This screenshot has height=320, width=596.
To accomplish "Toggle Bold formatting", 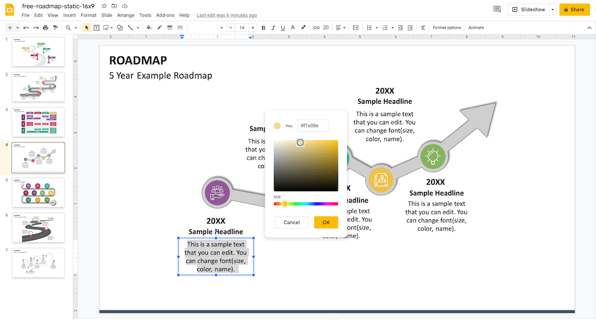I will (x=263, y=28).
